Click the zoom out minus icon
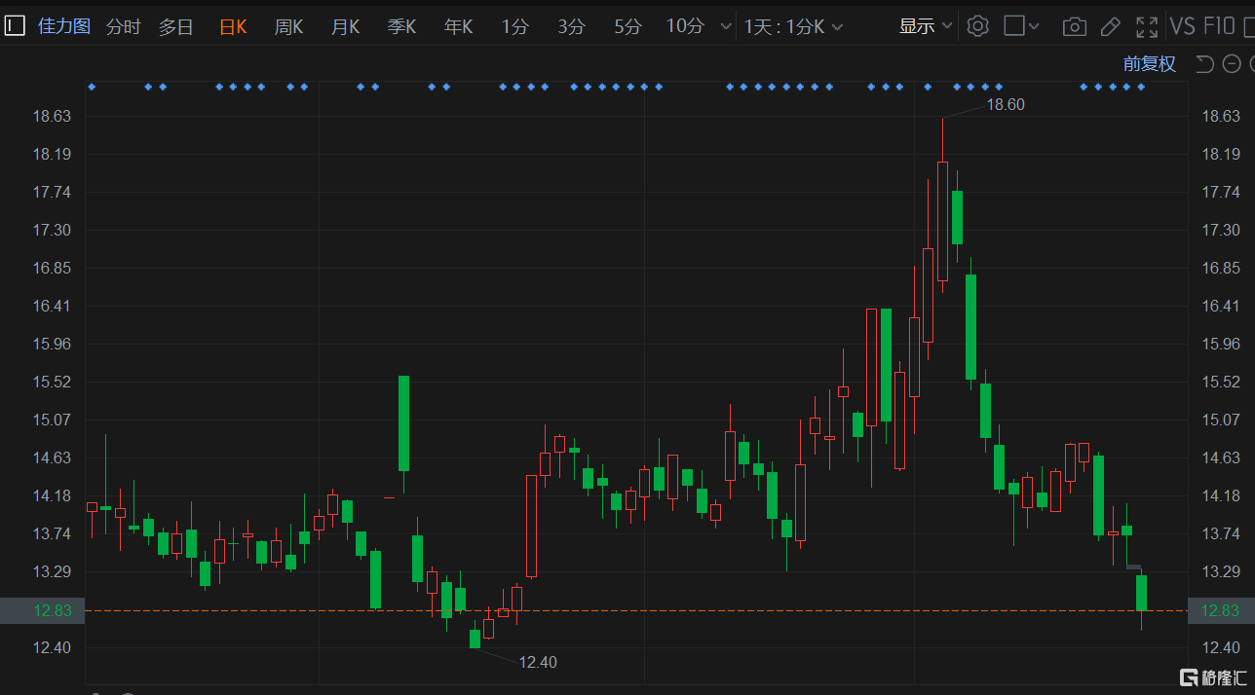1255x695 pixels. click(x=1230, y=63)
